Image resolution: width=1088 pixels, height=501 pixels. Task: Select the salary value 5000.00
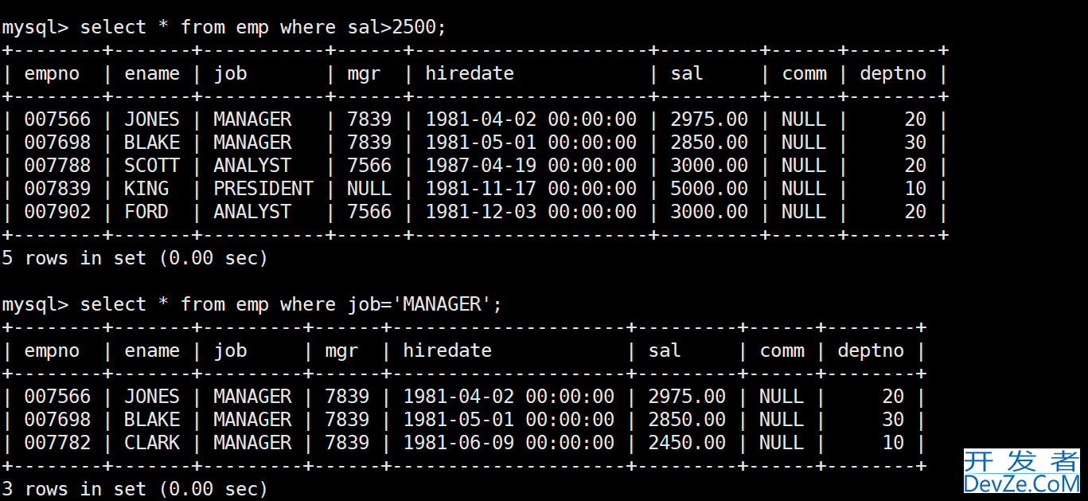[709, 189]
